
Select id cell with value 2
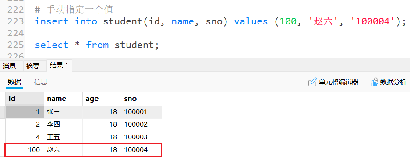(x=25, y=124)
